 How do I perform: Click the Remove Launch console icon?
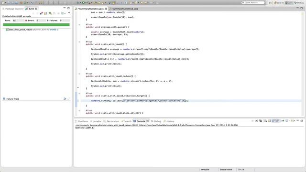click(256, 121)
